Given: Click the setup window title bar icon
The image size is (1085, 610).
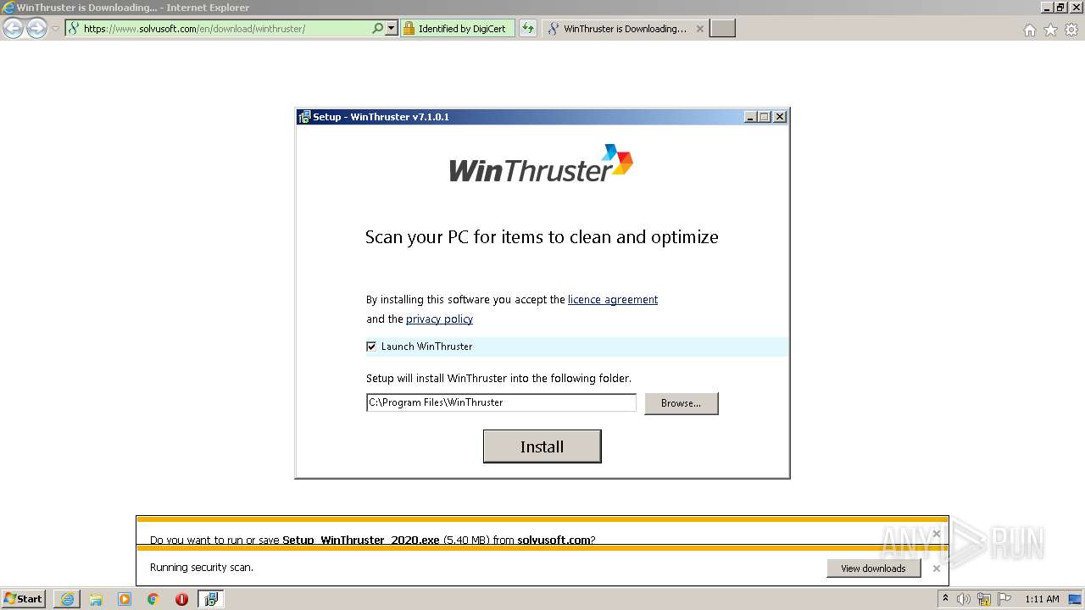Looking at the screenshot, I should click(304, 117).
